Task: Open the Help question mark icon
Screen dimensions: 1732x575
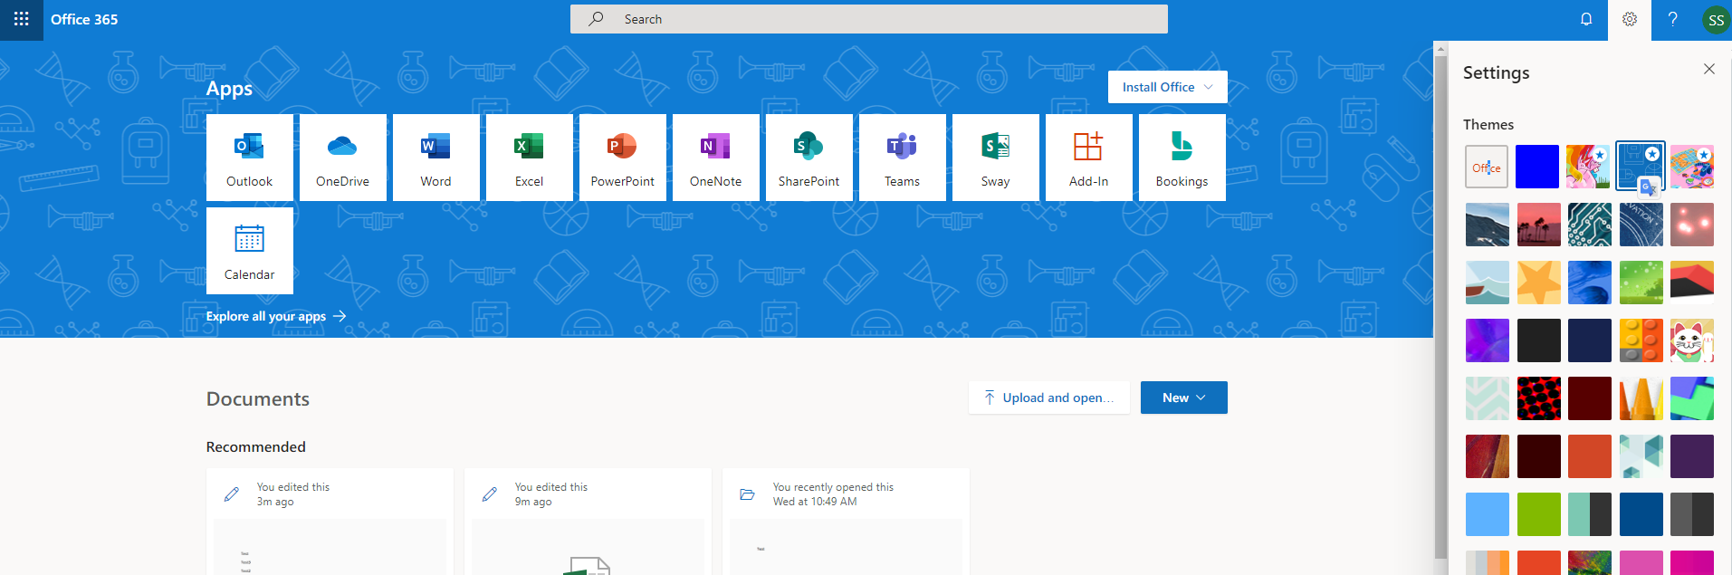Action: [x=1673, y=19]
